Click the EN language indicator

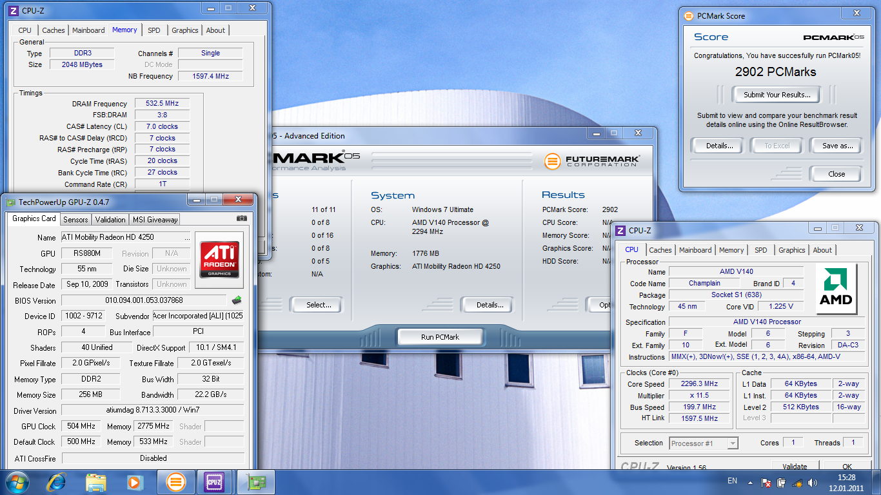tap(732, 481)
